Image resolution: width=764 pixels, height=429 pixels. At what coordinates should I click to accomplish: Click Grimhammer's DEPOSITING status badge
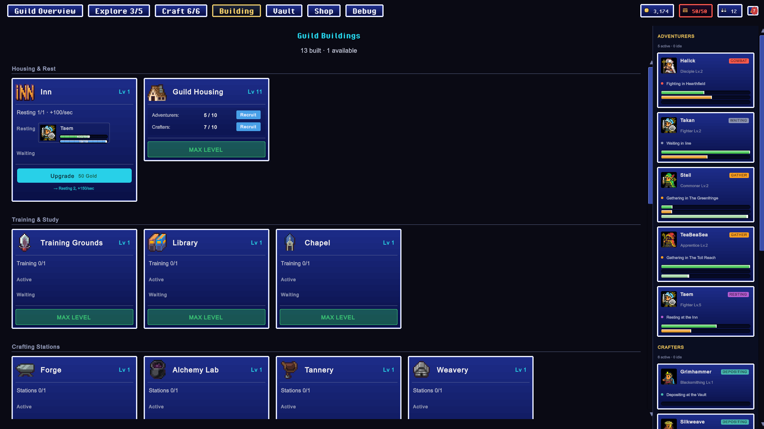(735, 372)
